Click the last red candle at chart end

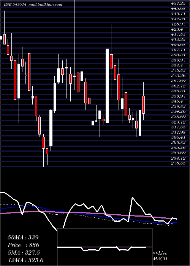click(144, 104)
